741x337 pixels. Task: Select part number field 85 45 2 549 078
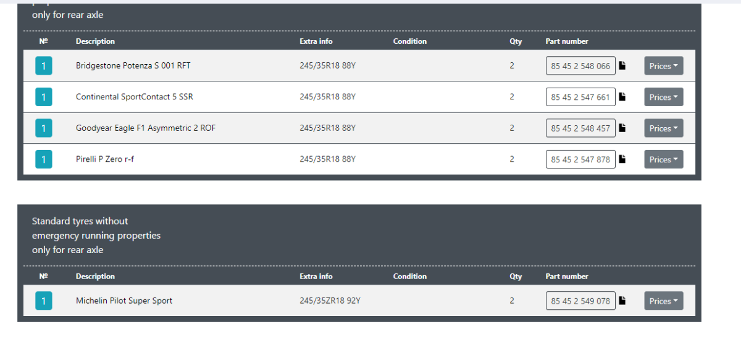[x=580, y=301]
